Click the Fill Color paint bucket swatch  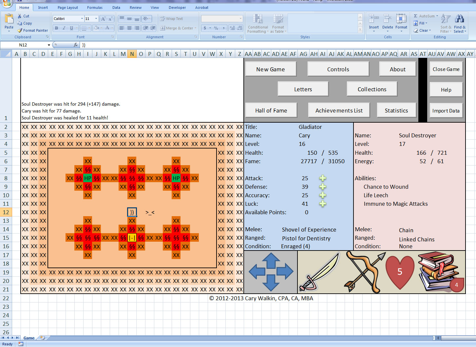tap(96, 28)
